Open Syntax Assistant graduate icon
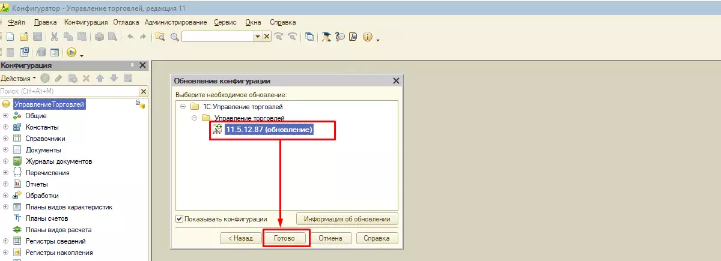 click(326, 37)
